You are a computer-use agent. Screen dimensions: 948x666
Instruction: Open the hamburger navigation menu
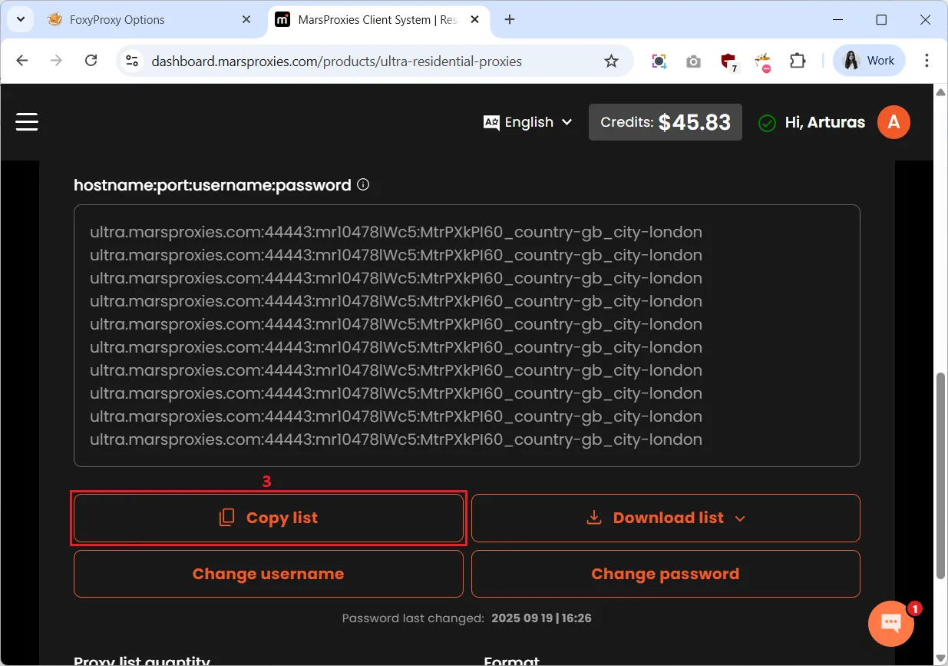pos(27,122)
